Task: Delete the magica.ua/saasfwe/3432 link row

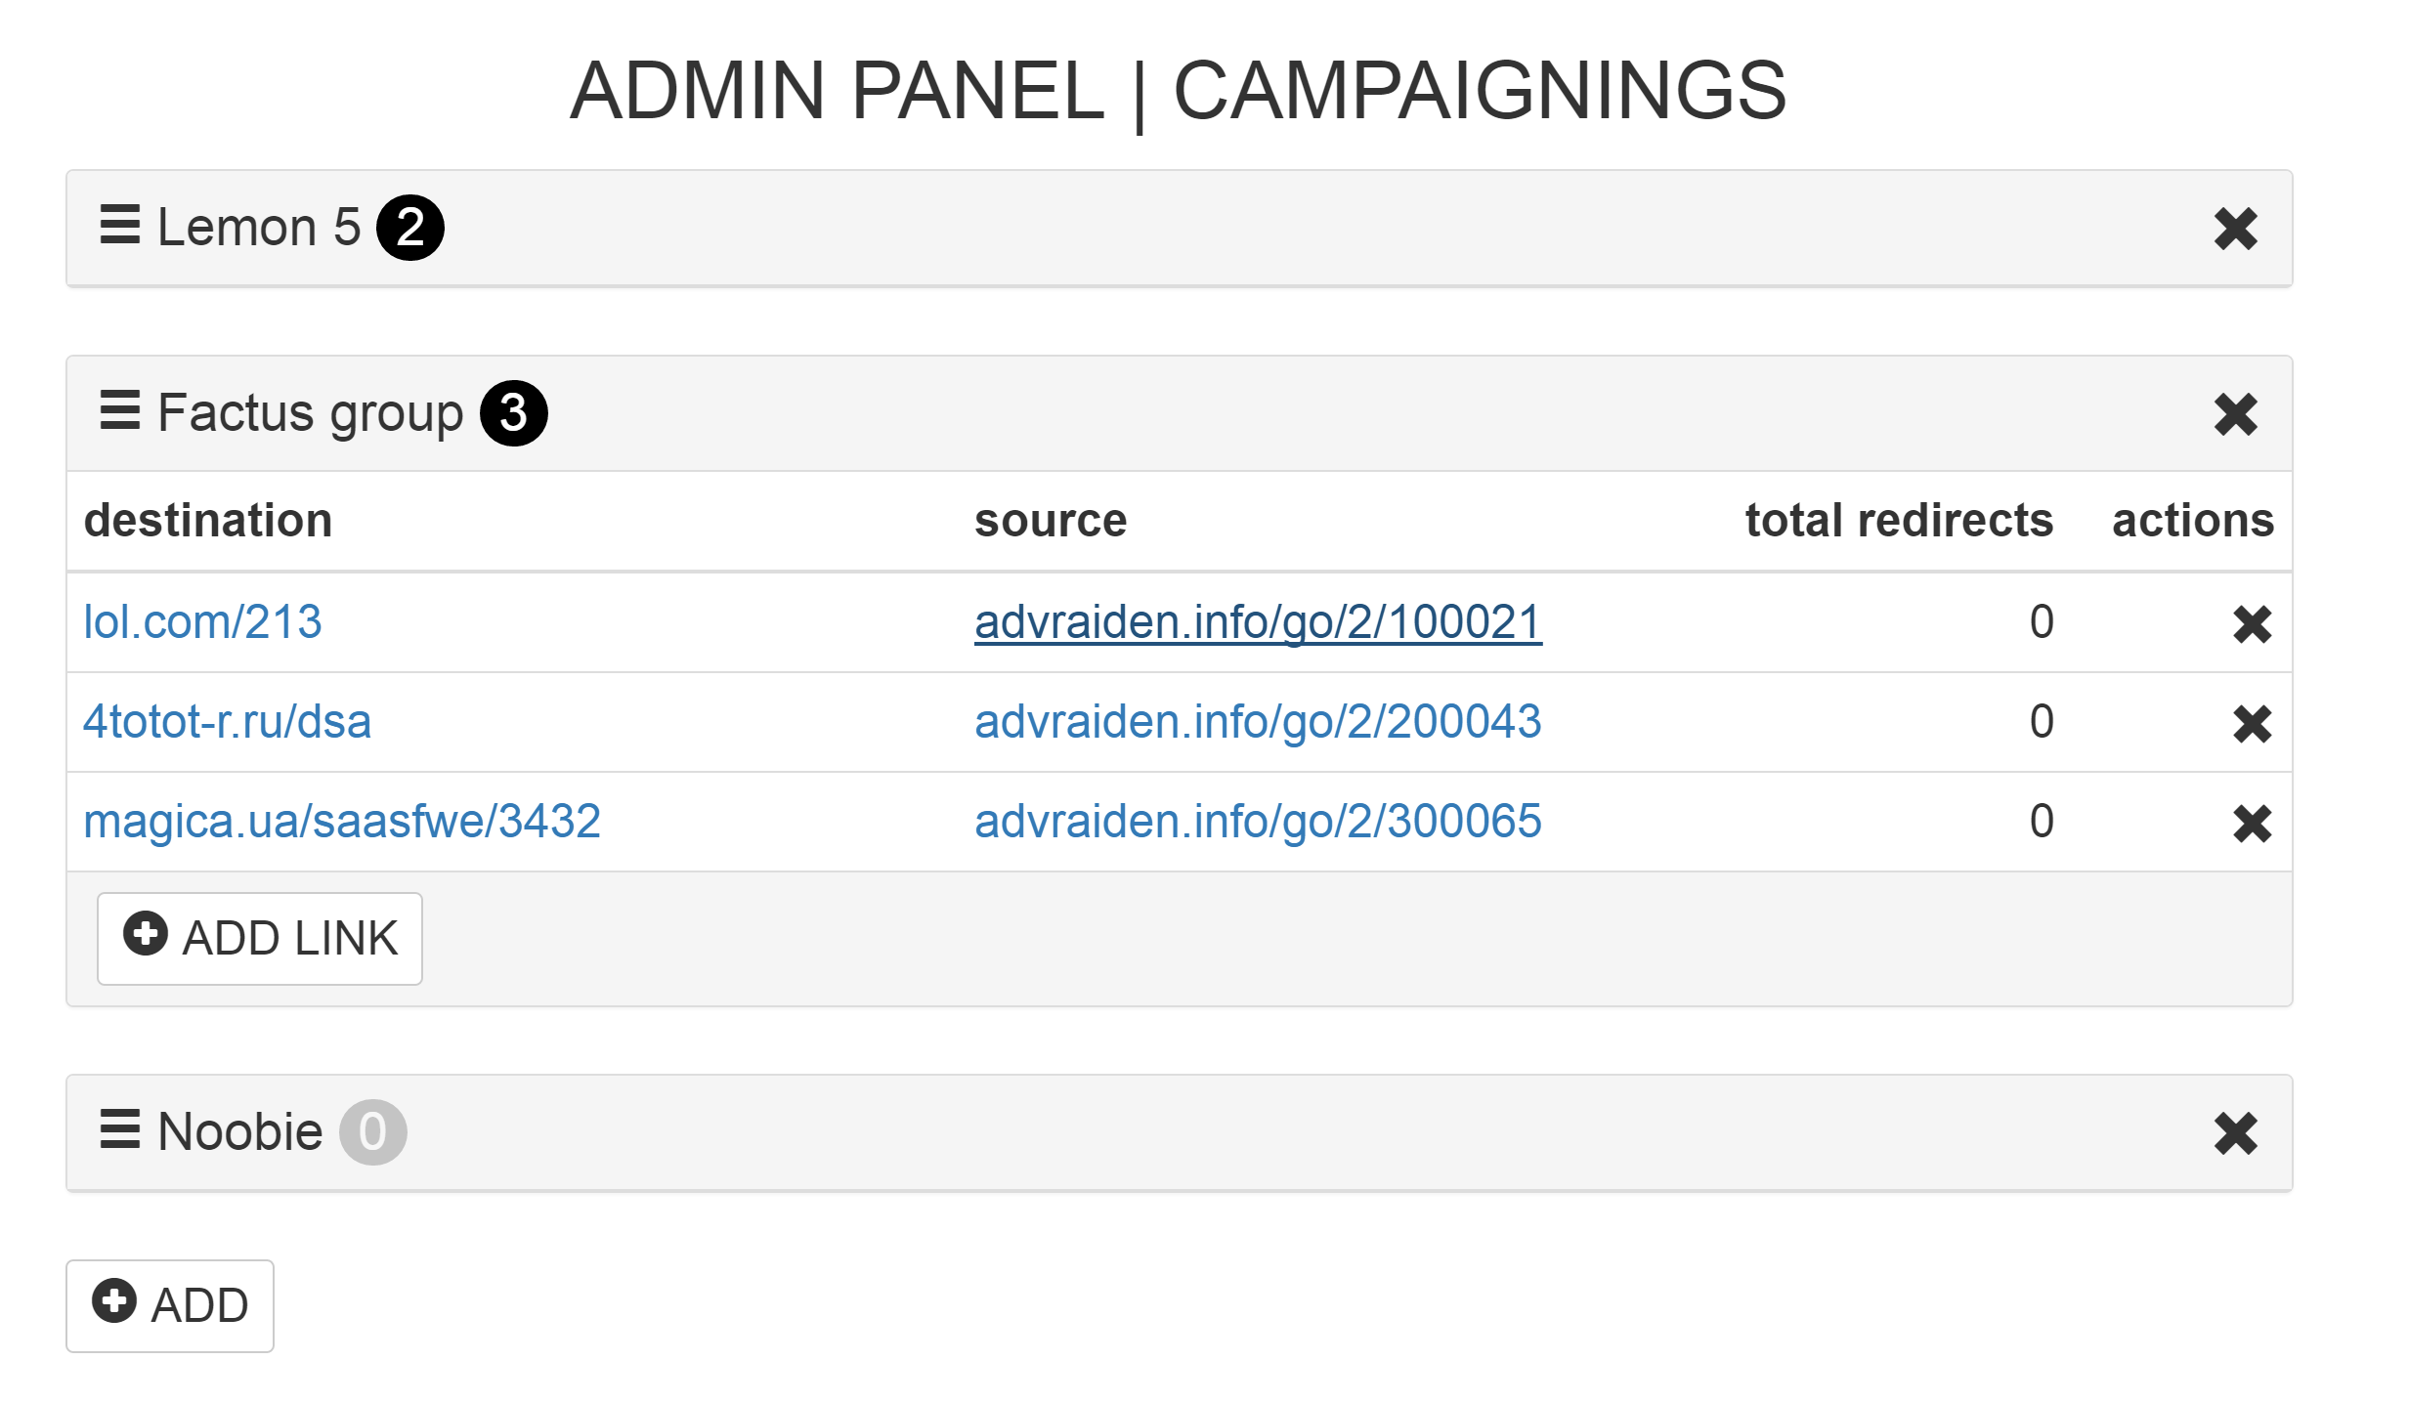Action: (x=2252, y=824)
